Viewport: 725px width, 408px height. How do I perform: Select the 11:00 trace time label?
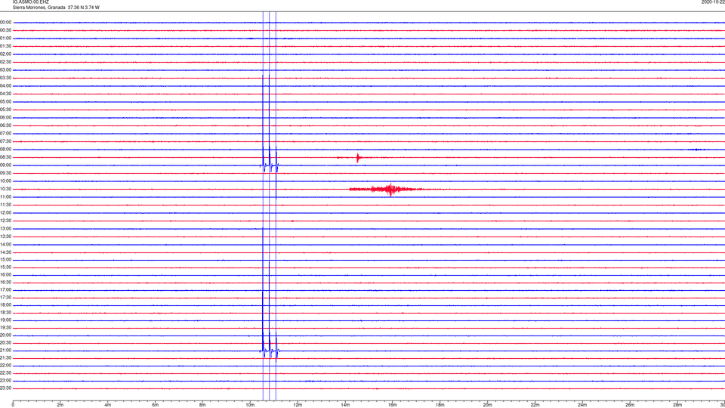(5, 196)
